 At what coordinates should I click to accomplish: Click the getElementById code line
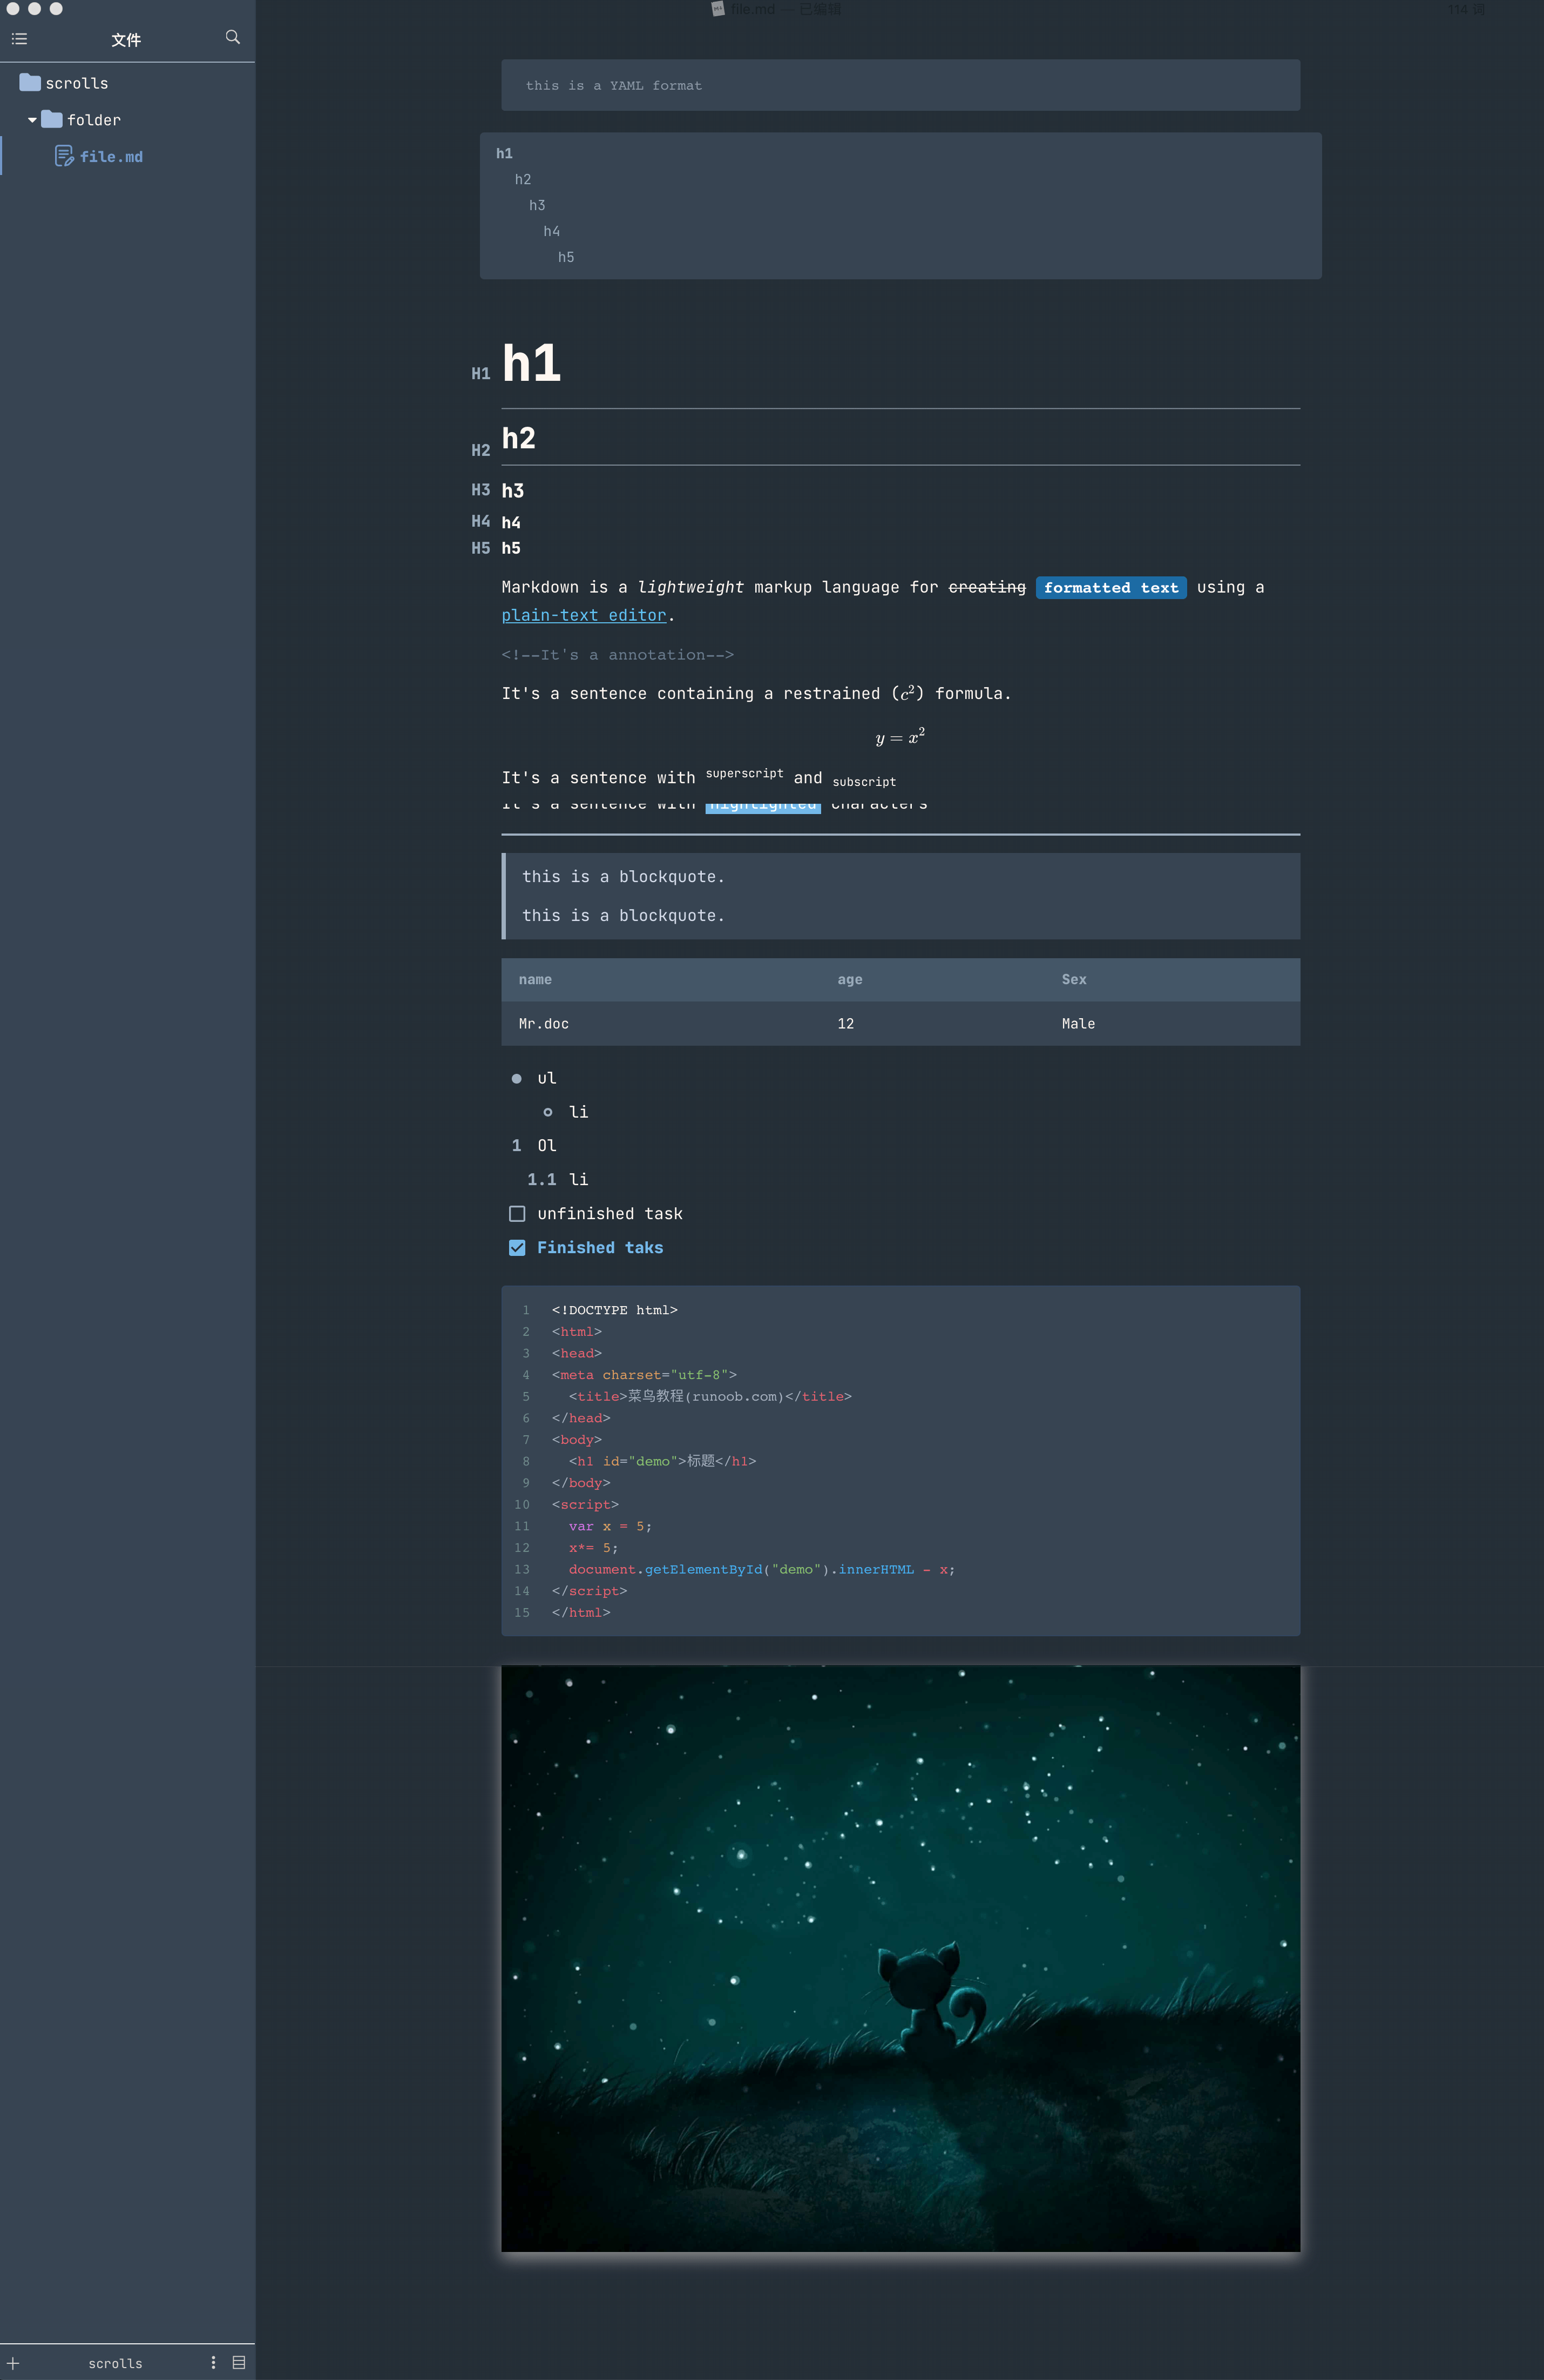[x=762, y=1569]
